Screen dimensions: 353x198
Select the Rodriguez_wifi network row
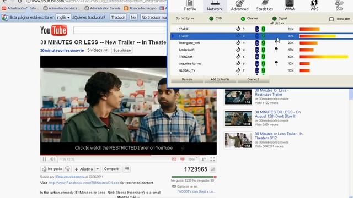[x=261, y=43]
